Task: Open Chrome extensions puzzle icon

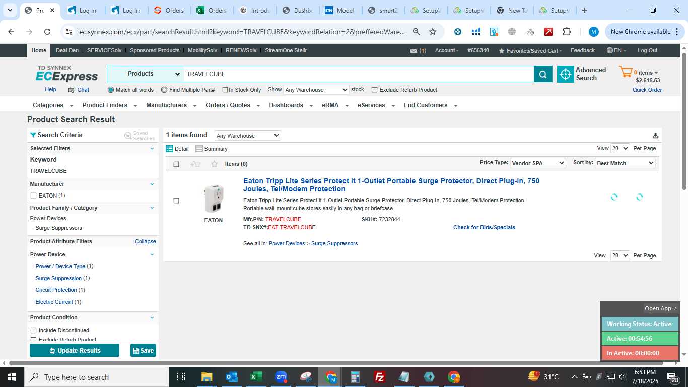Action: pyautogui.click(x=567, y=32)
